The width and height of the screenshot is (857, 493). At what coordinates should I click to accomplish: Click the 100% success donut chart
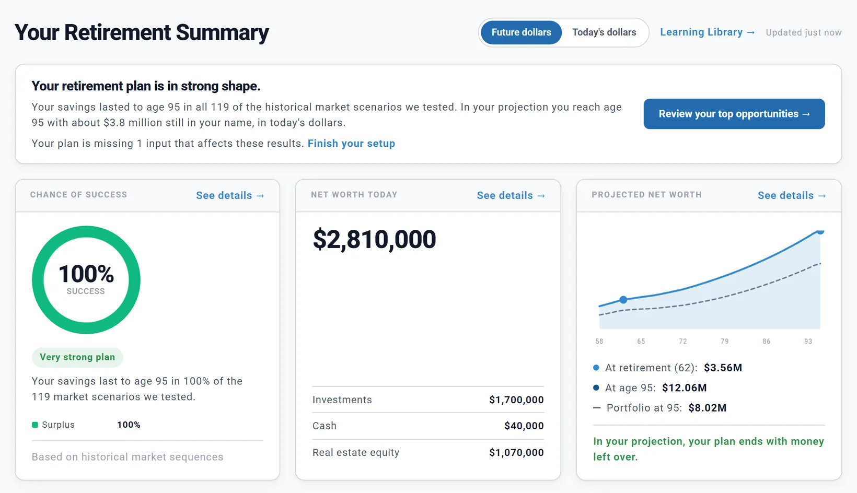86,280
